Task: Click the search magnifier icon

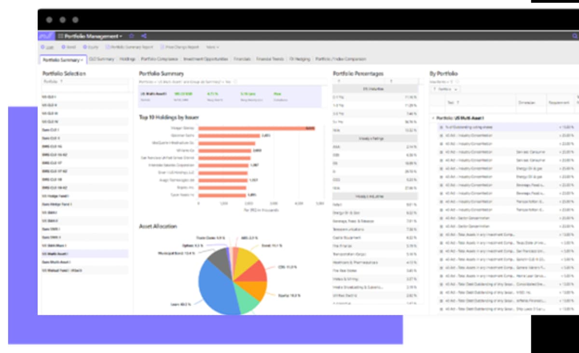Action: pos(574,36)
